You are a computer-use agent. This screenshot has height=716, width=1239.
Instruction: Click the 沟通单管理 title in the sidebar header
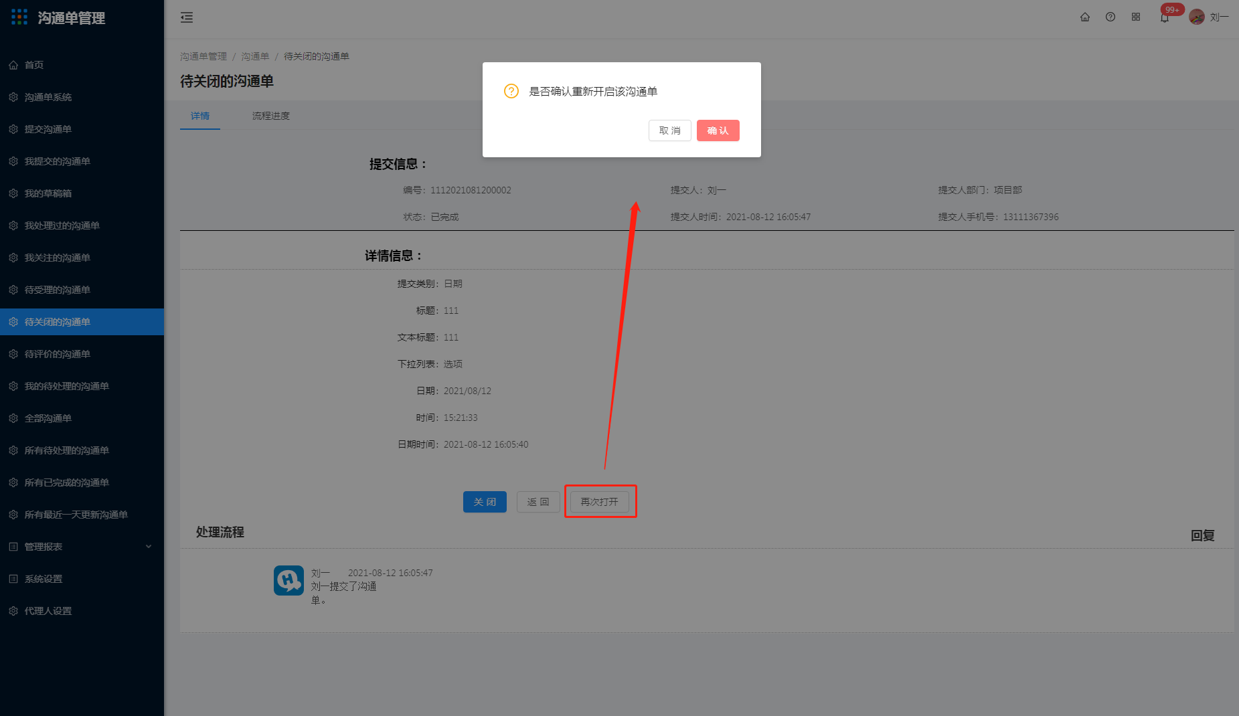coord(72,18)
